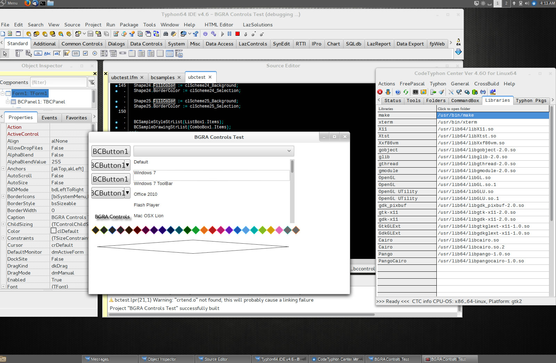
Task: Click the Run (green play) toolbar icon
Action: pyautogui.click(x=223, y=34)
